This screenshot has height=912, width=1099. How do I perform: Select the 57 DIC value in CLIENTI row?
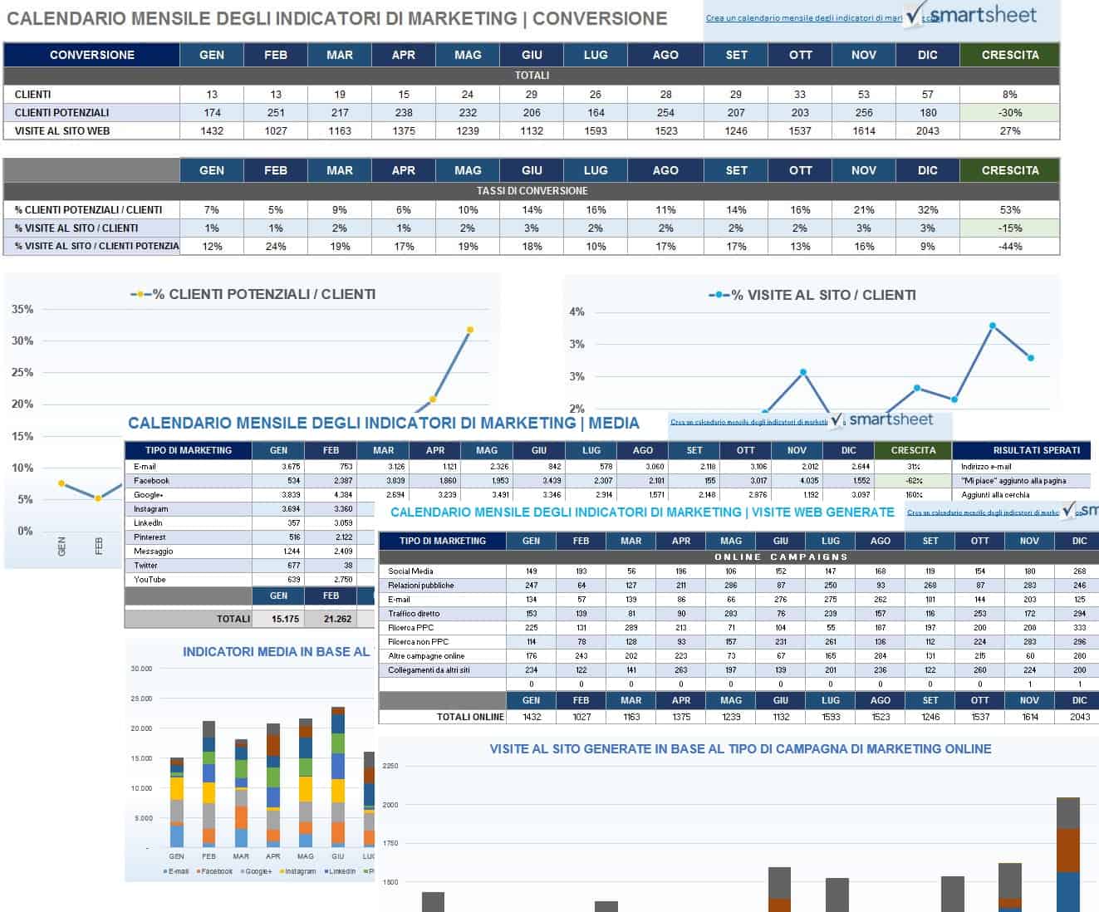(x=928, y=94)
